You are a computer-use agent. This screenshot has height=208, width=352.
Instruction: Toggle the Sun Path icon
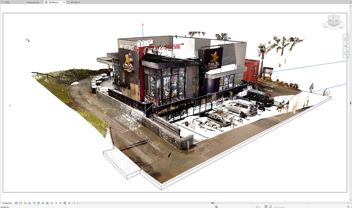tap(25, 203)
